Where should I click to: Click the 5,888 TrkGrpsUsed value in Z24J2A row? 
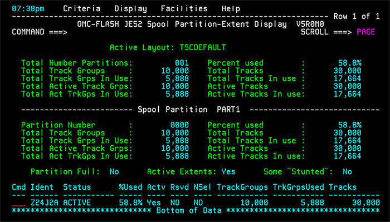click(x=313, y=203)
